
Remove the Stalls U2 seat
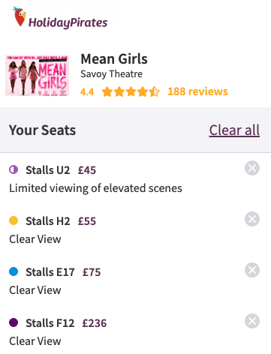(x=252, y=168)
